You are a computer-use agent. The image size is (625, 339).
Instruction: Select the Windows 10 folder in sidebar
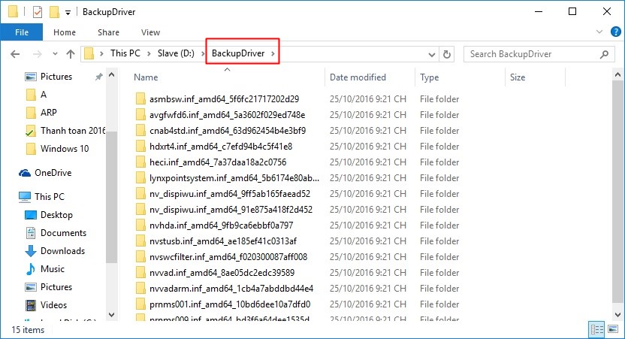(65, 149)
